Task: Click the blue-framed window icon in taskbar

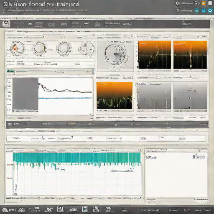Action: coord(85,209)
